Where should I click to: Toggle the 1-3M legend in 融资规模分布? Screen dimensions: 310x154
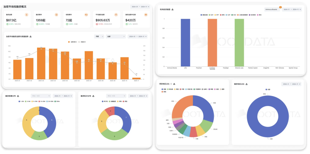tap(21, 101)
